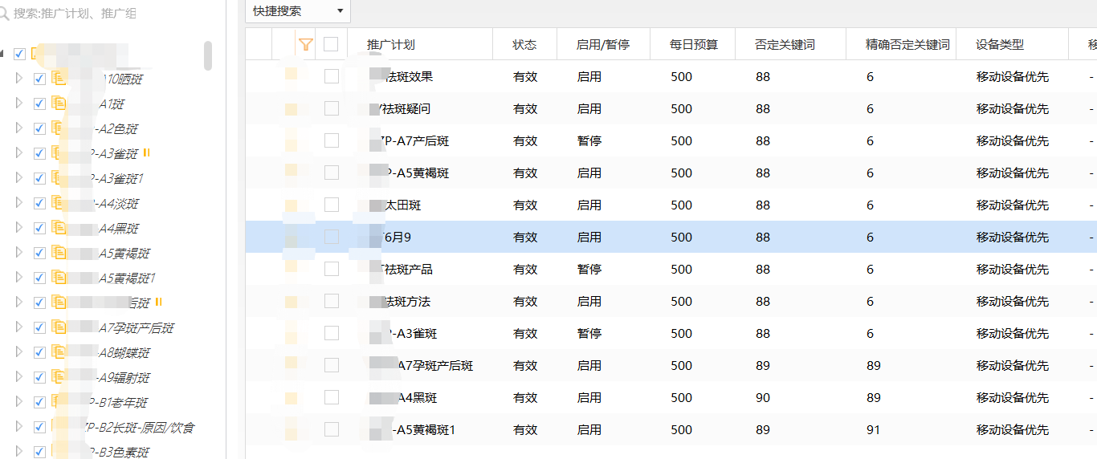This screenshot has width=1097, height=459.
Task: Click the 500 budget in the 6月9 row
Action: point(682,237)
